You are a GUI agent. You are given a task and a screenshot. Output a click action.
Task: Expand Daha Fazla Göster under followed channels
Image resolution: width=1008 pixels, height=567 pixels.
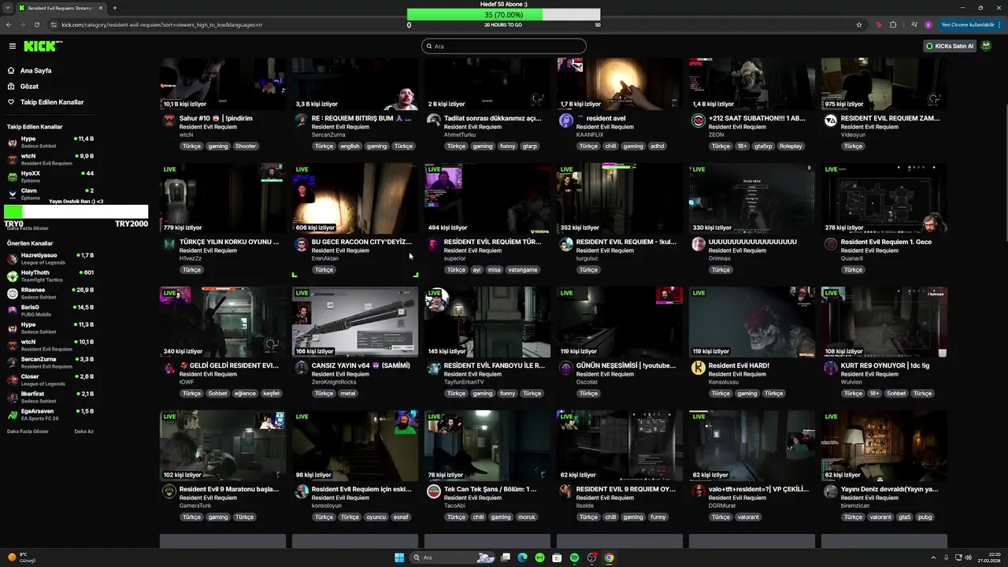click(28, 228)
